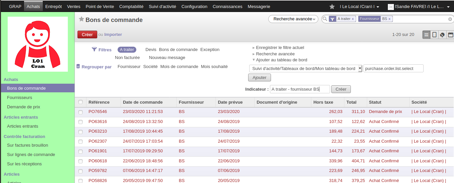
Task: Remove the 'A traiter' filter tag
Action: tap(353, 19)
